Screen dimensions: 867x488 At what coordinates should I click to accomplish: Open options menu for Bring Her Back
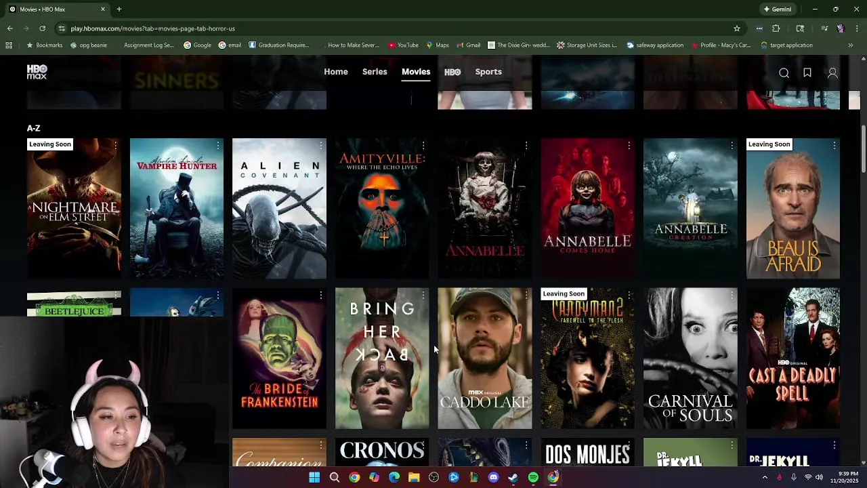click(x=423, y=295)
